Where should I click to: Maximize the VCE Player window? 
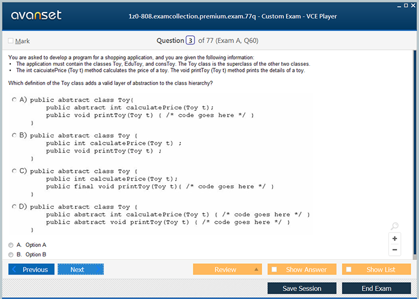pyautogui.click(x=406, y=5)
